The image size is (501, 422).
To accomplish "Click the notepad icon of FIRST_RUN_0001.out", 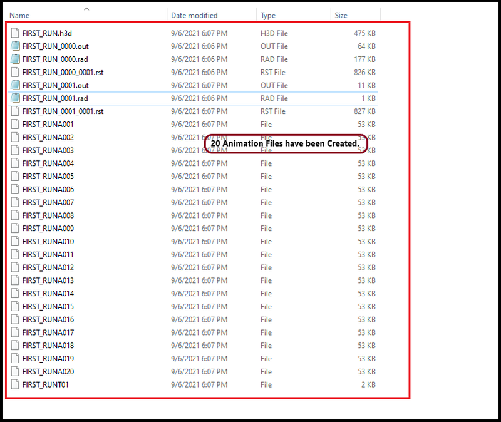I will coord(15,85).
